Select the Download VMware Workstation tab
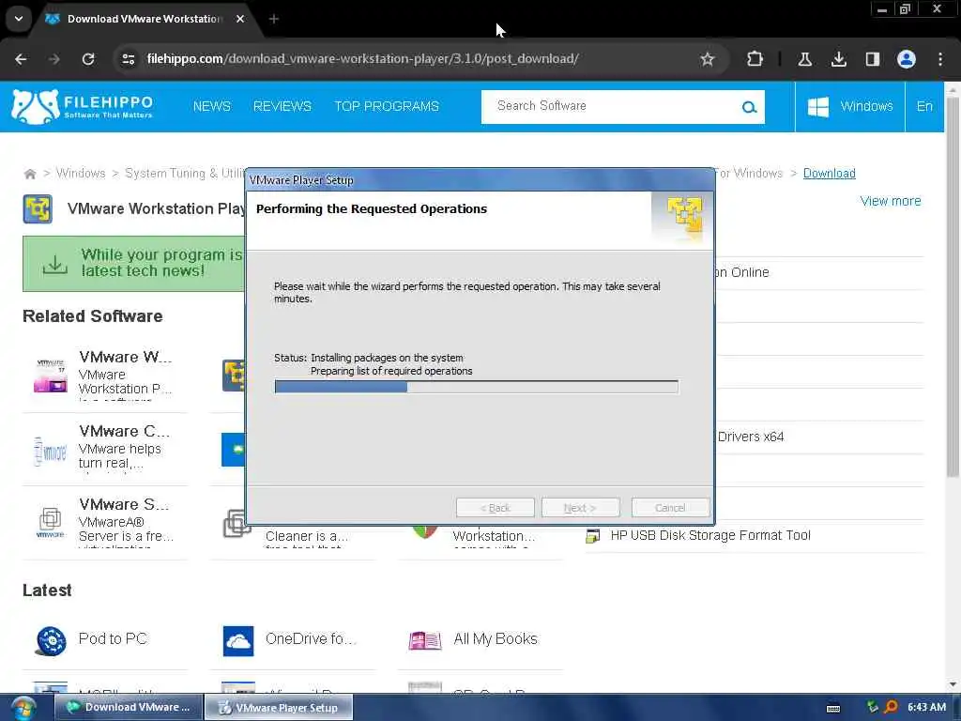Screen dimensions: 961x721 coord(144,19)
